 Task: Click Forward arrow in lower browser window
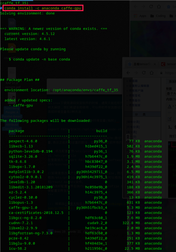[x=136, y=73]
